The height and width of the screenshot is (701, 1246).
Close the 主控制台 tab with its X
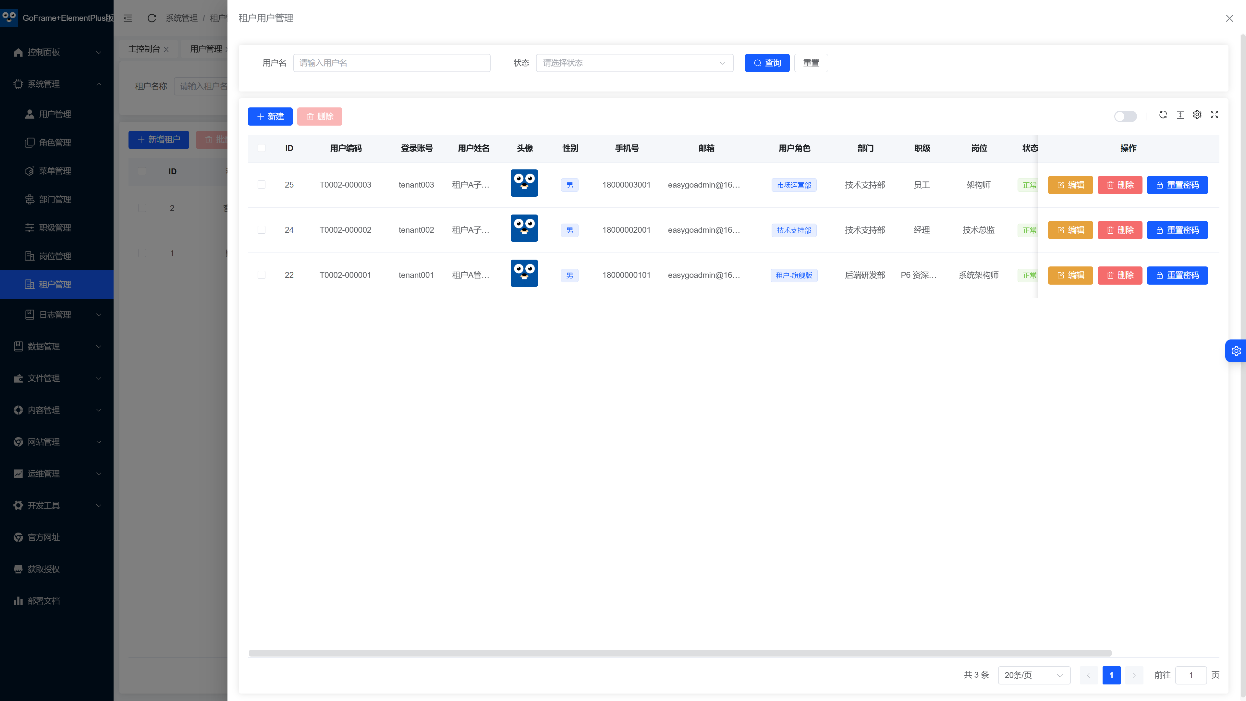pos(166,49)
